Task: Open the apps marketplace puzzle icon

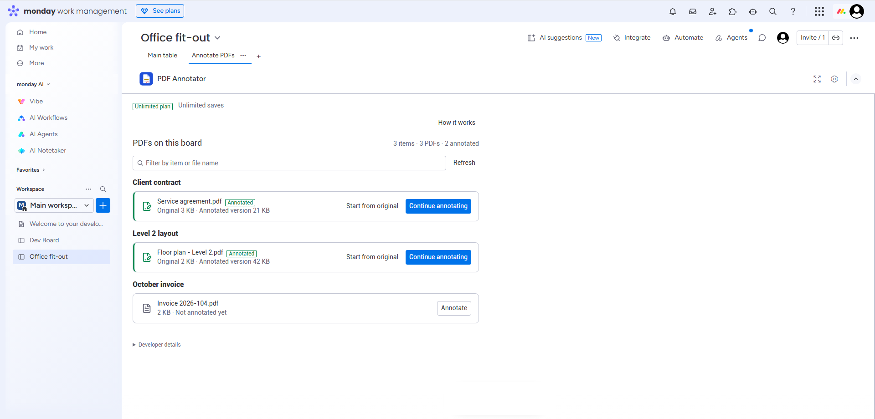Action: [x=733, y=11]
